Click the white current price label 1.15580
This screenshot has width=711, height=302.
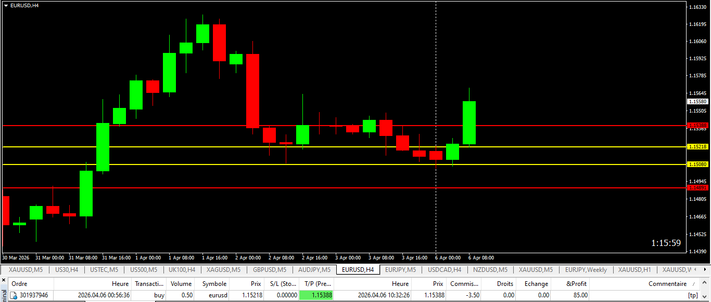pos(697,102)
